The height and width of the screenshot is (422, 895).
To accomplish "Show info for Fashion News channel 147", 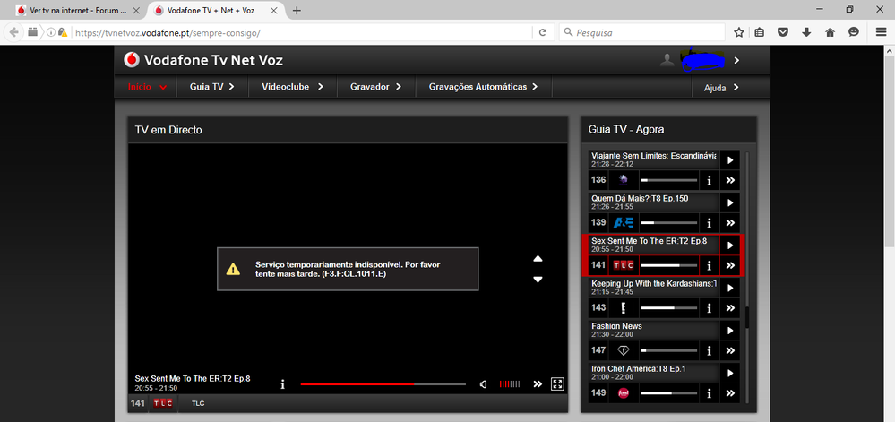I will click(709, 349).
